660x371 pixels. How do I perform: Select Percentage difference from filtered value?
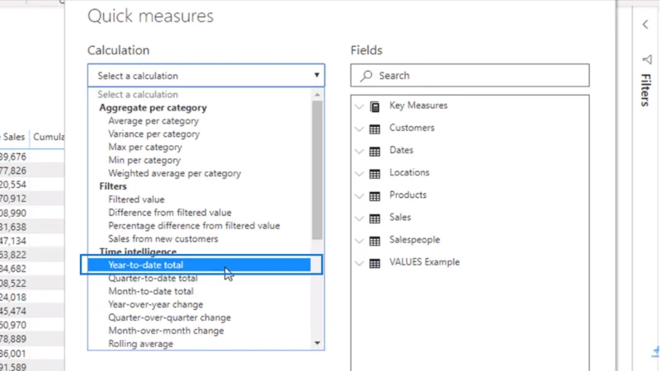pos(194,225)
